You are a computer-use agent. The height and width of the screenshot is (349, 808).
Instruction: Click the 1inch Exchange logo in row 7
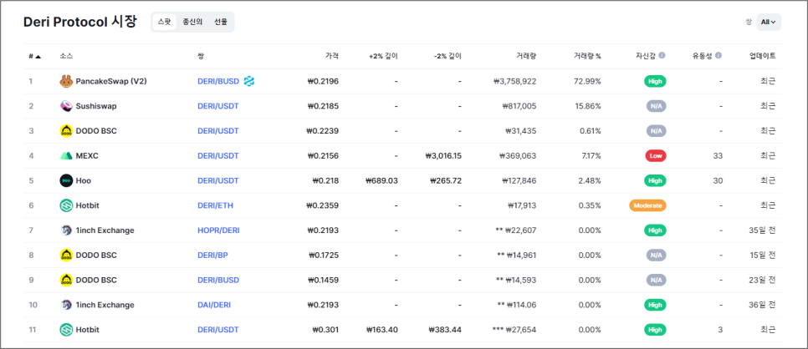pyautogui.click(x=66, y=230)
